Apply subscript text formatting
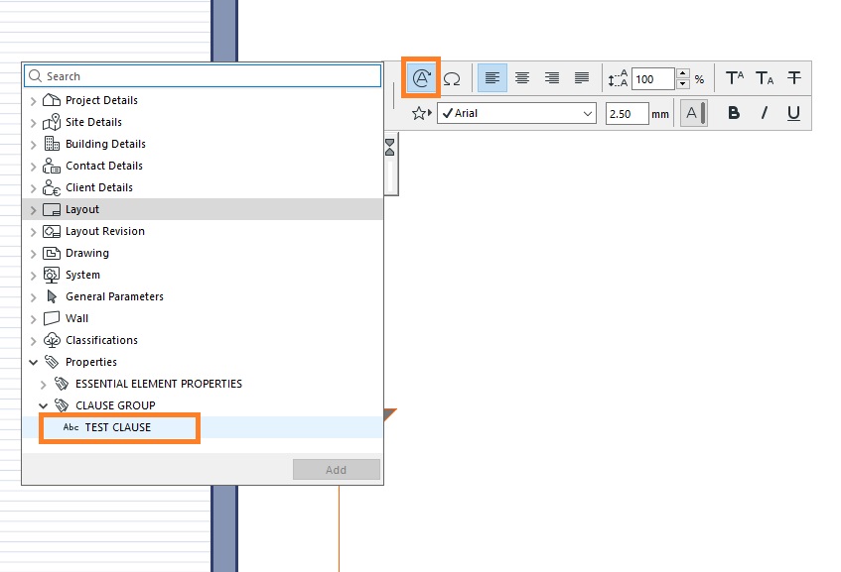 coord(765,78)
